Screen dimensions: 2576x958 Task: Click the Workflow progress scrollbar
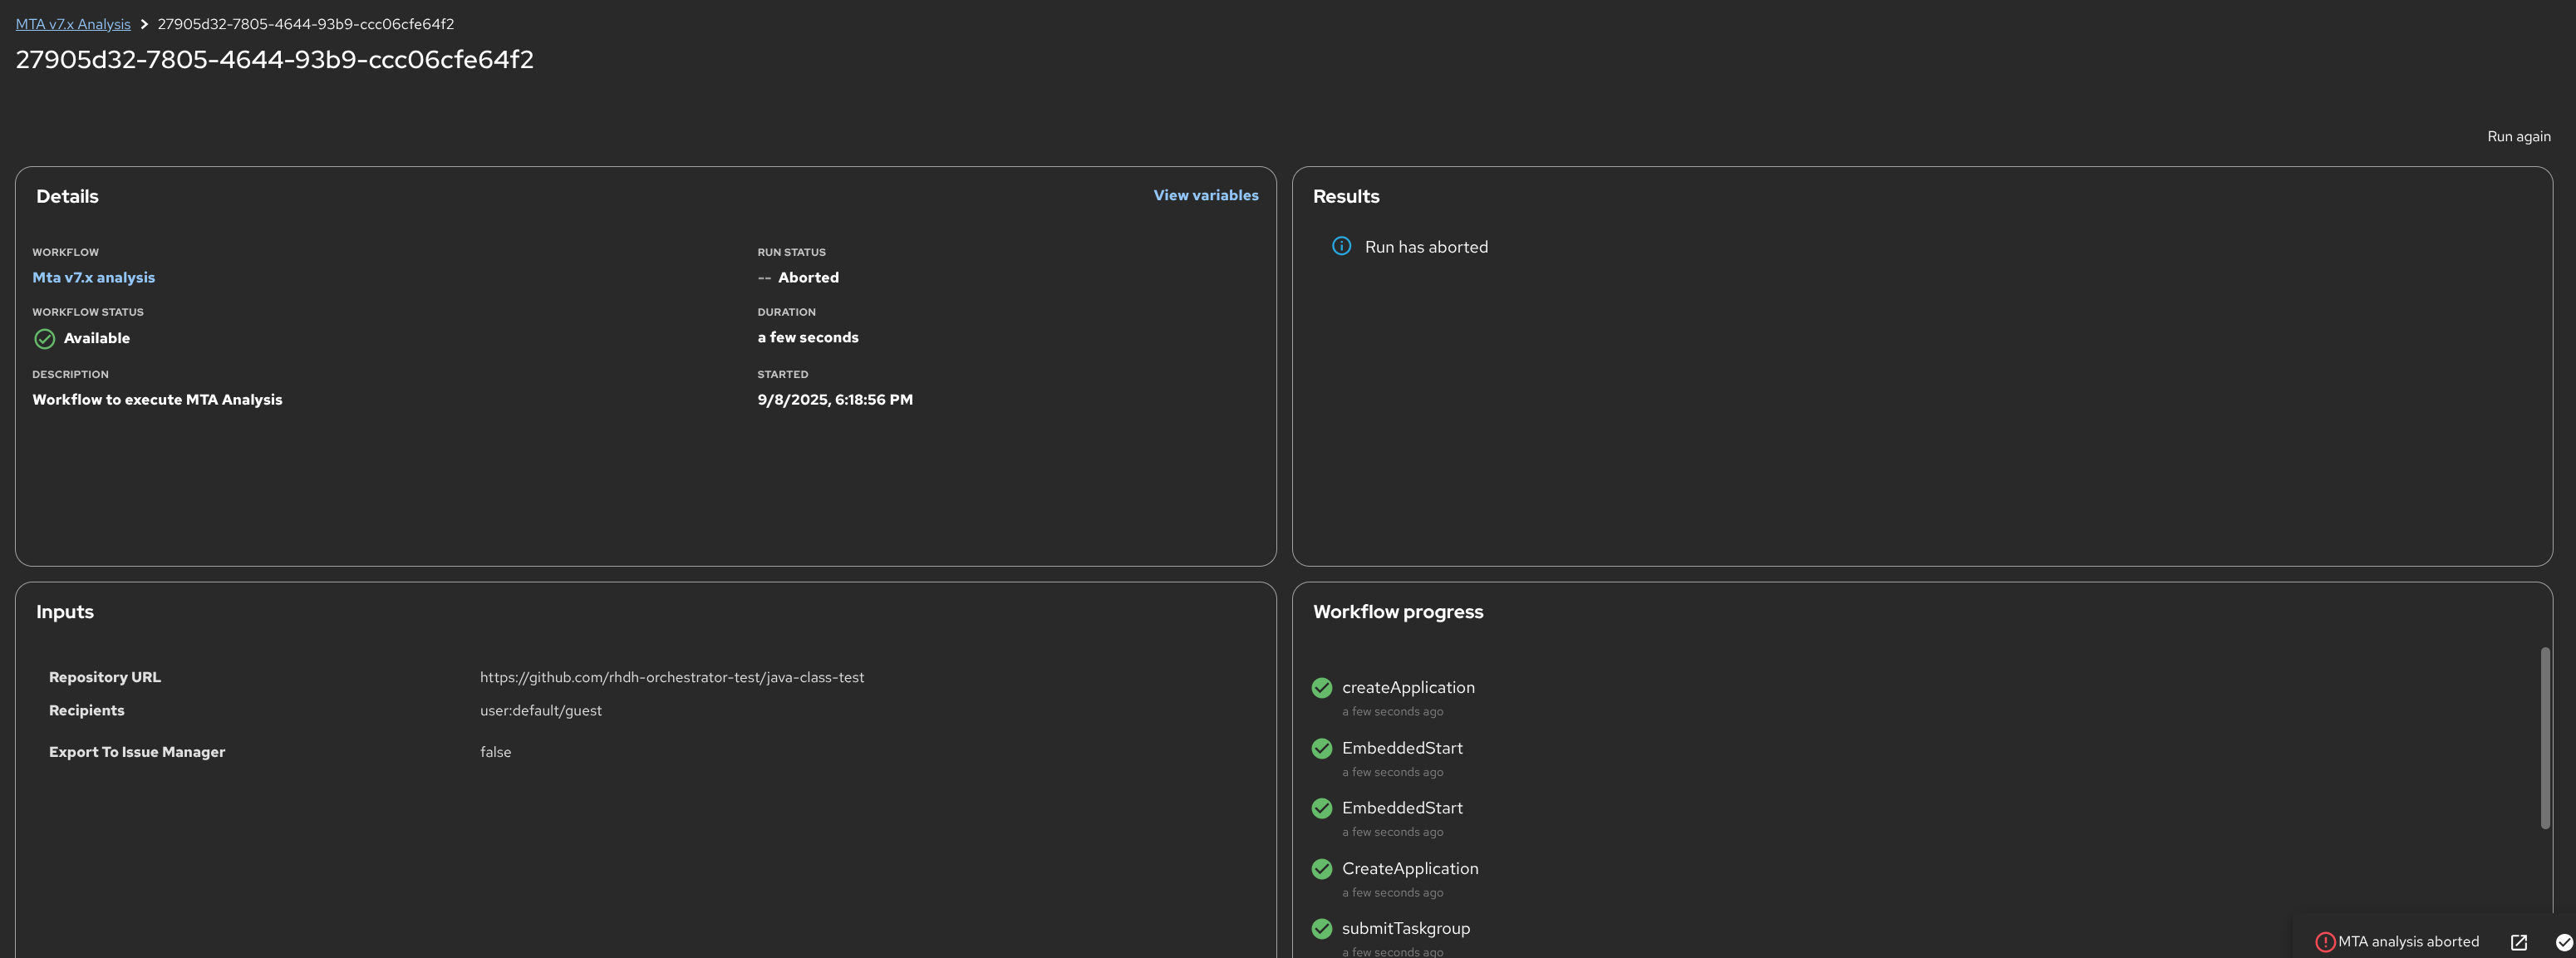(x=2544, y=738)
